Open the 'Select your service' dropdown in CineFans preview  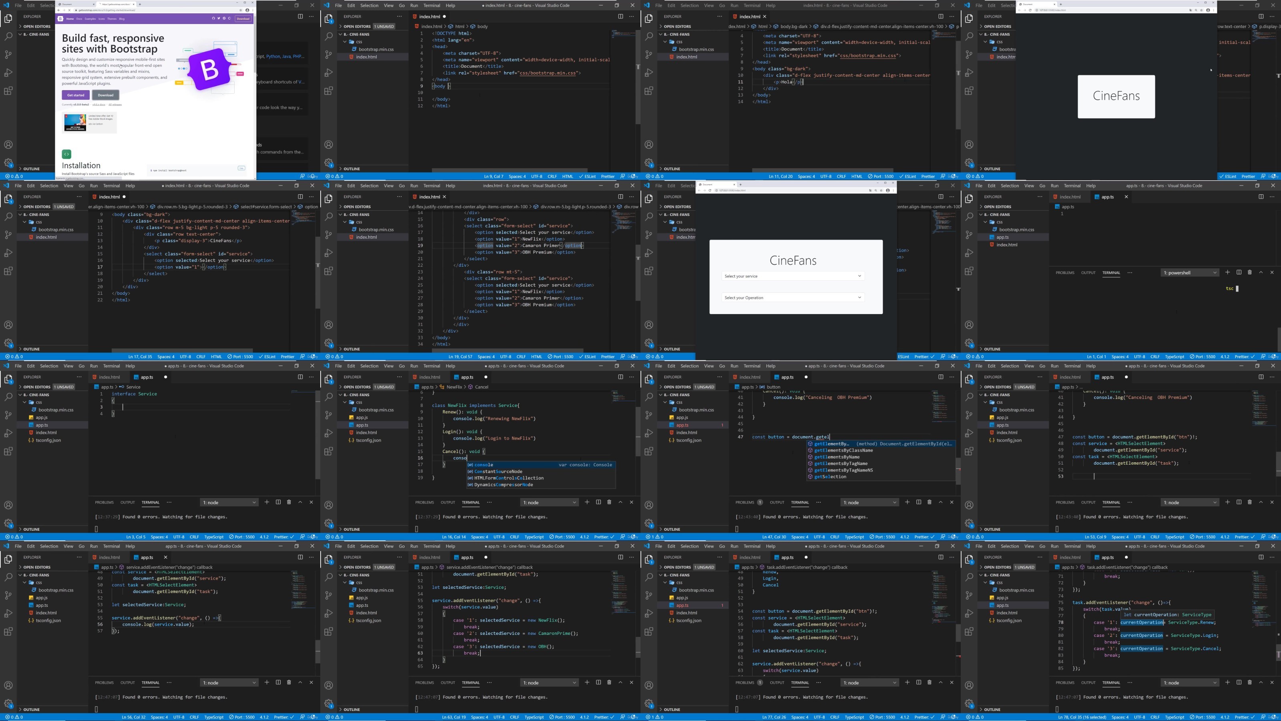click(793, 276)
